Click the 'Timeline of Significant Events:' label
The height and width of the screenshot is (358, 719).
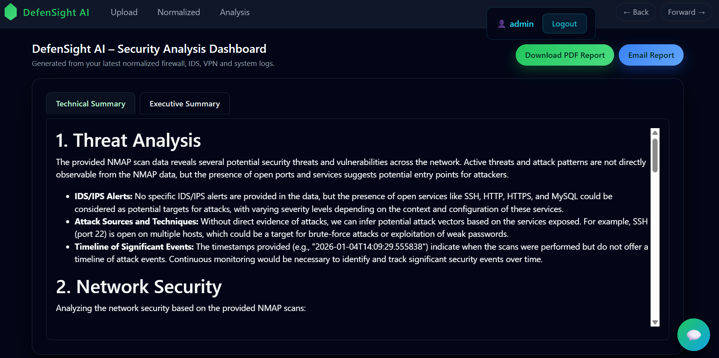pyautogui.click(x=134, y=247)
